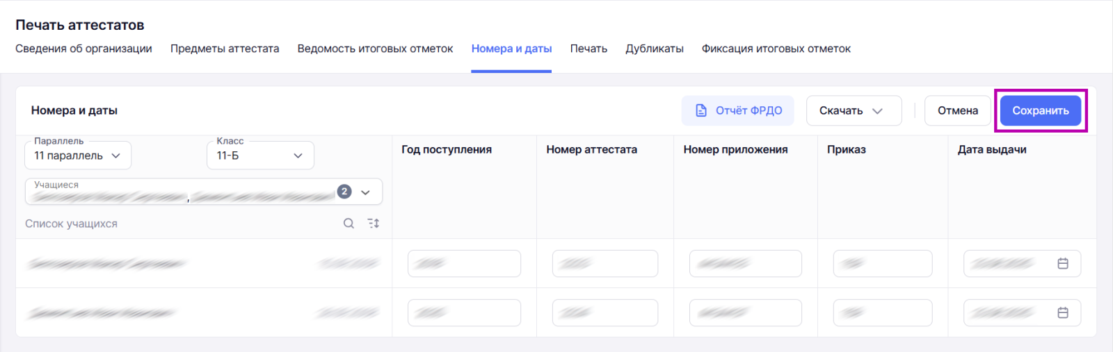Go to the Печать tab

pyautogui.click(x=588, y=49)
